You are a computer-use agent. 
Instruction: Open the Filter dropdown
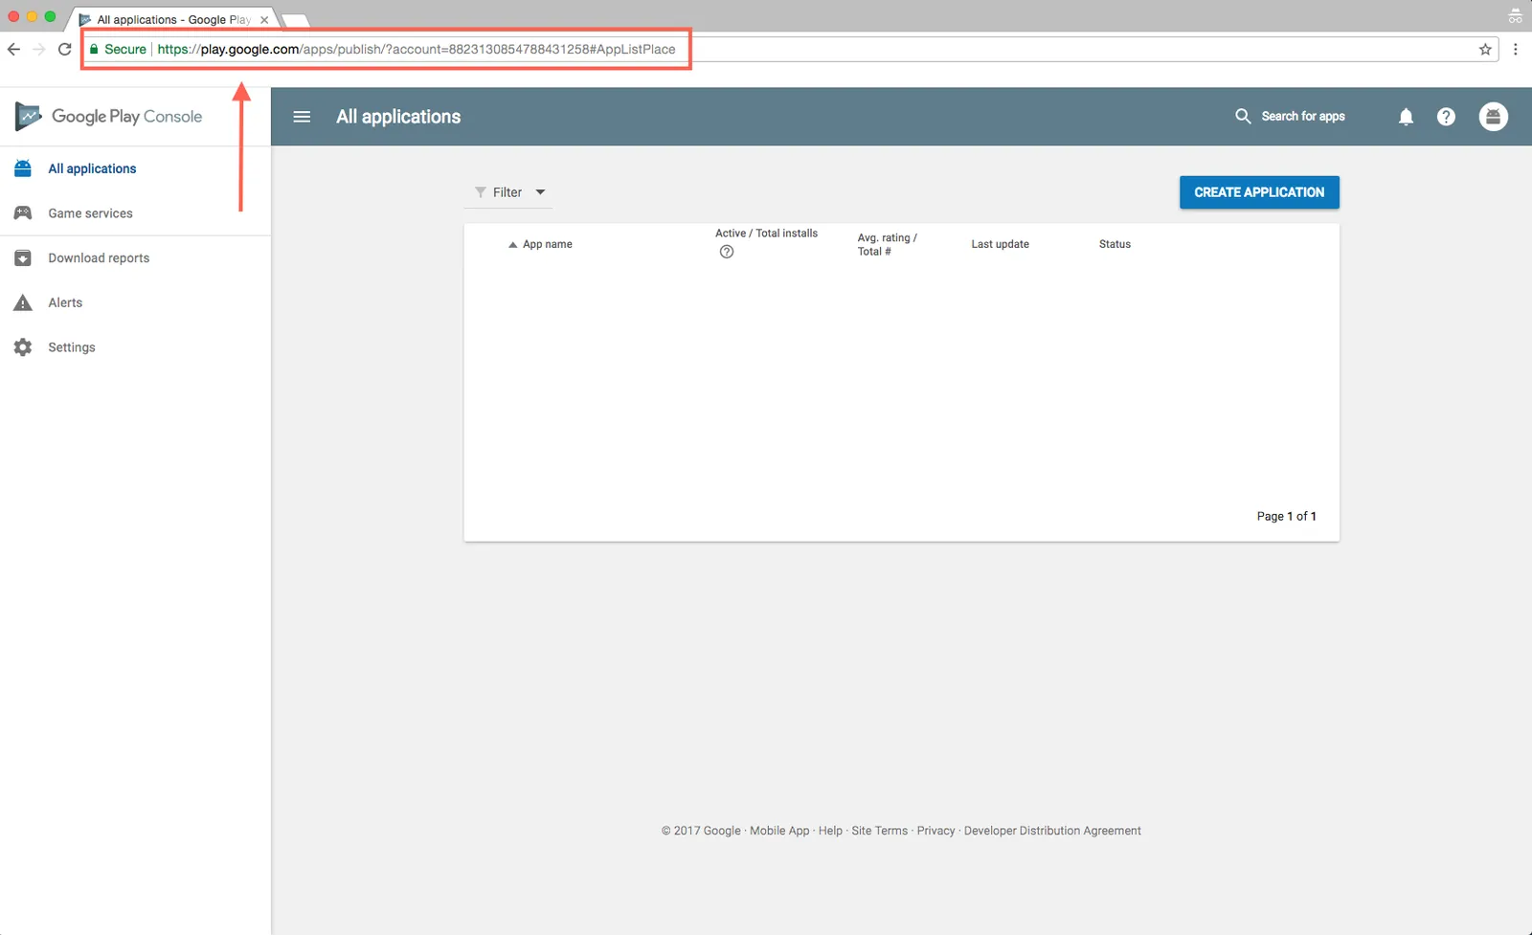tap(509, 192)
